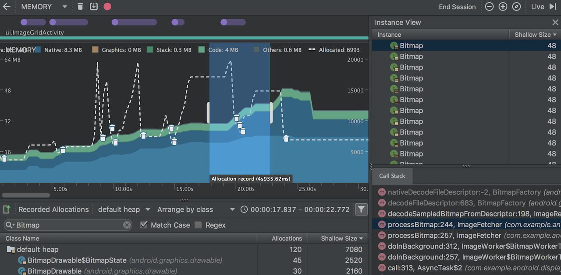
Task: Click the reset zoom icon beside Live
Action: pos(516,7)
